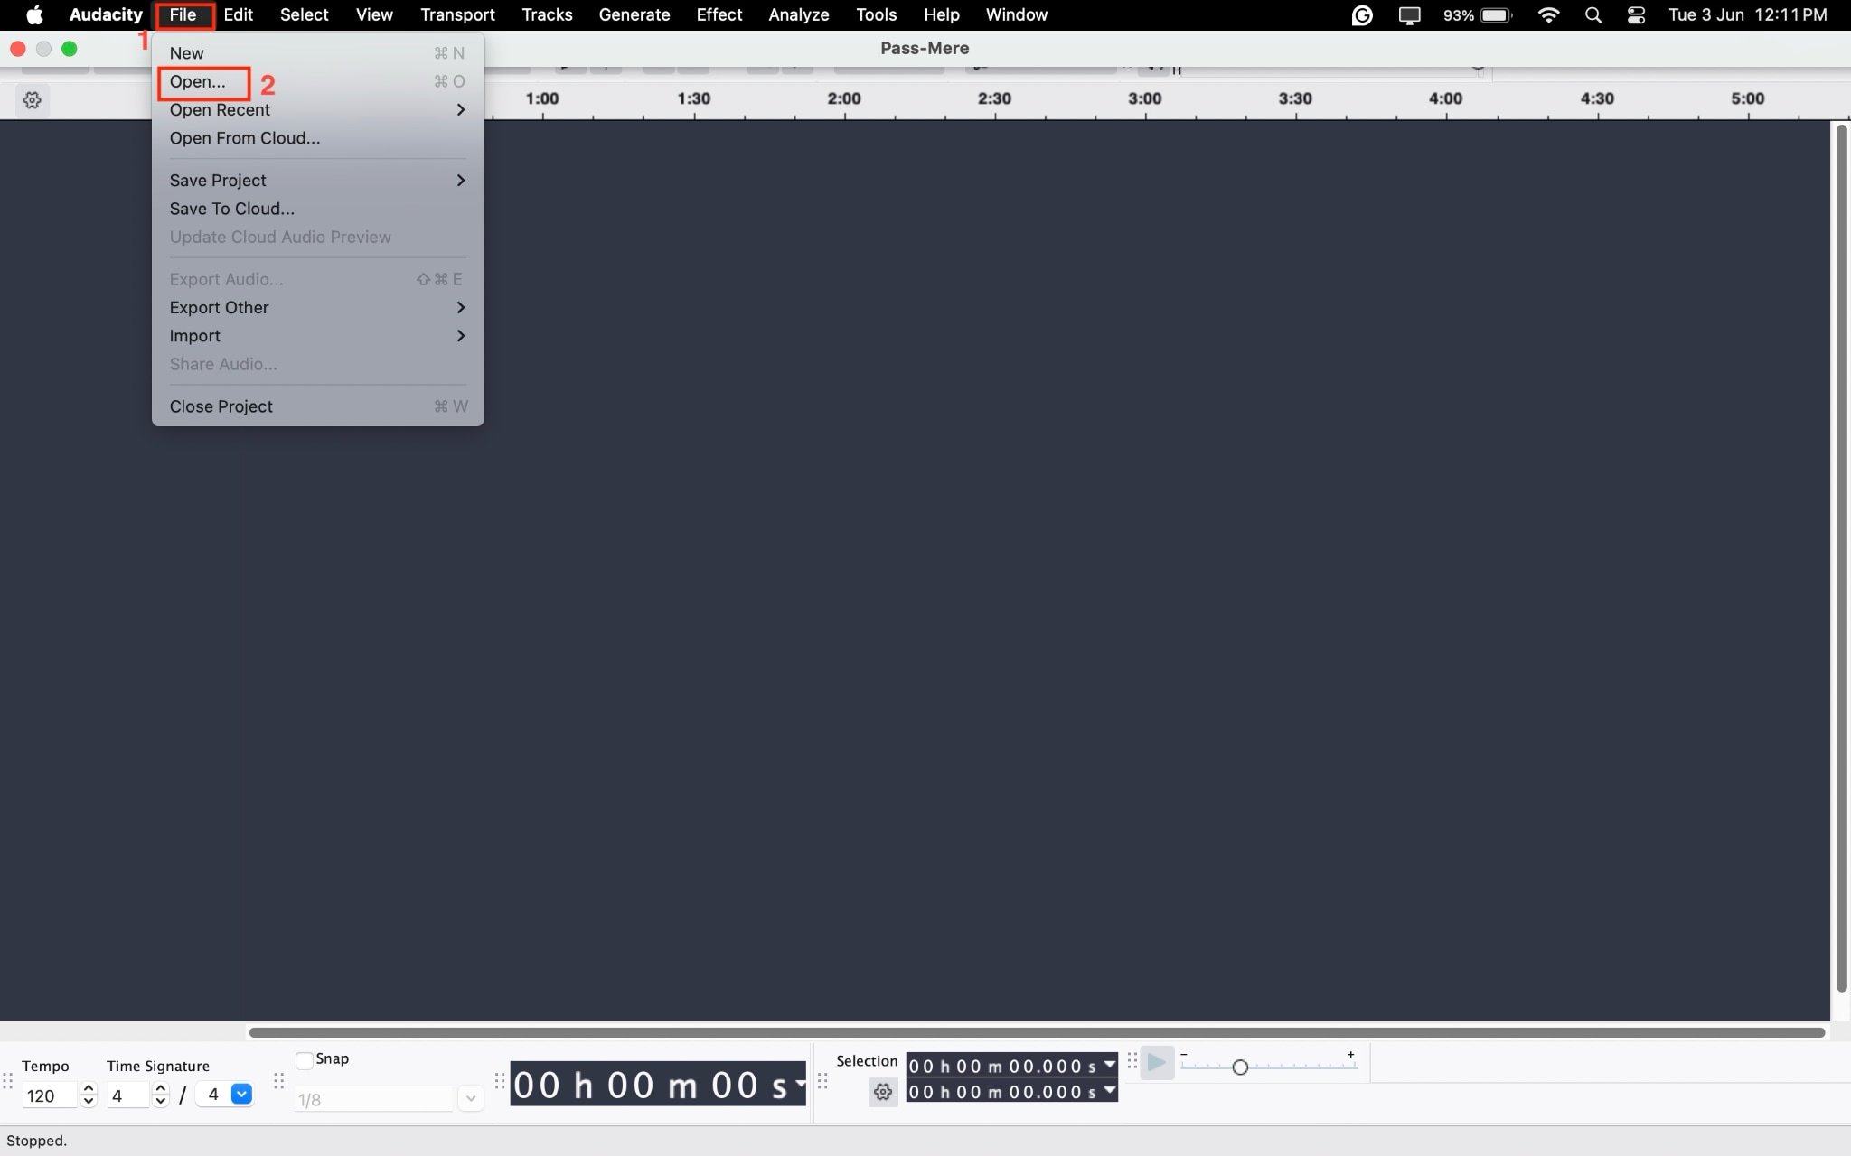1851x1156 pixels.
Task: Open the timeline options gear icon
Action: pyautogui.click(x=33, y=100)
